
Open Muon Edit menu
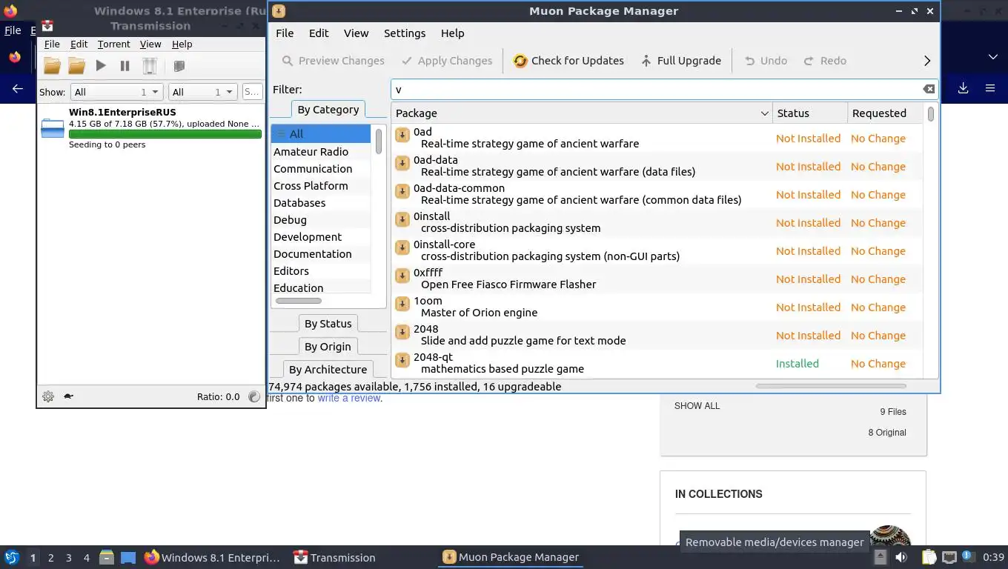[319, 33]
